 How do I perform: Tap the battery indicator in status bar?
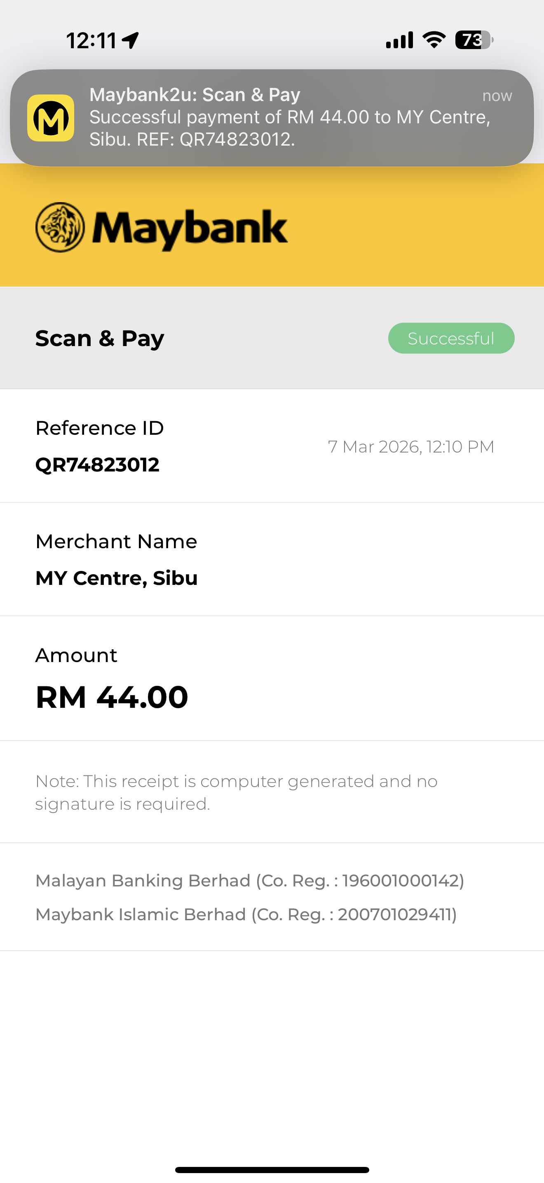[474, 40]
